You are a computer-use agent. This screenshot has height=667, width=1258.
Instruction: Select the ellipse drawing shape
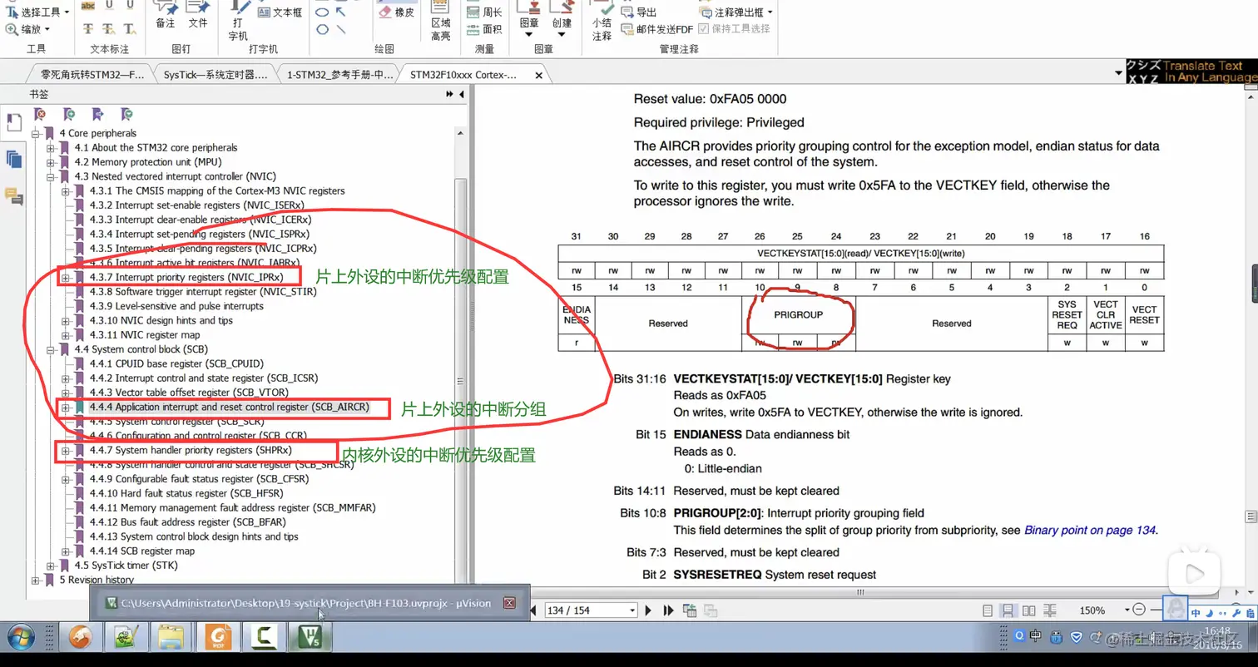[322, 12]
